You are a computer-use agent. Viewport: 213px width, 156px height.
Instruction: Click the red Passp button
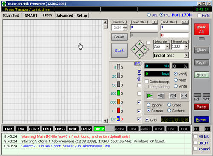point(201,107)
